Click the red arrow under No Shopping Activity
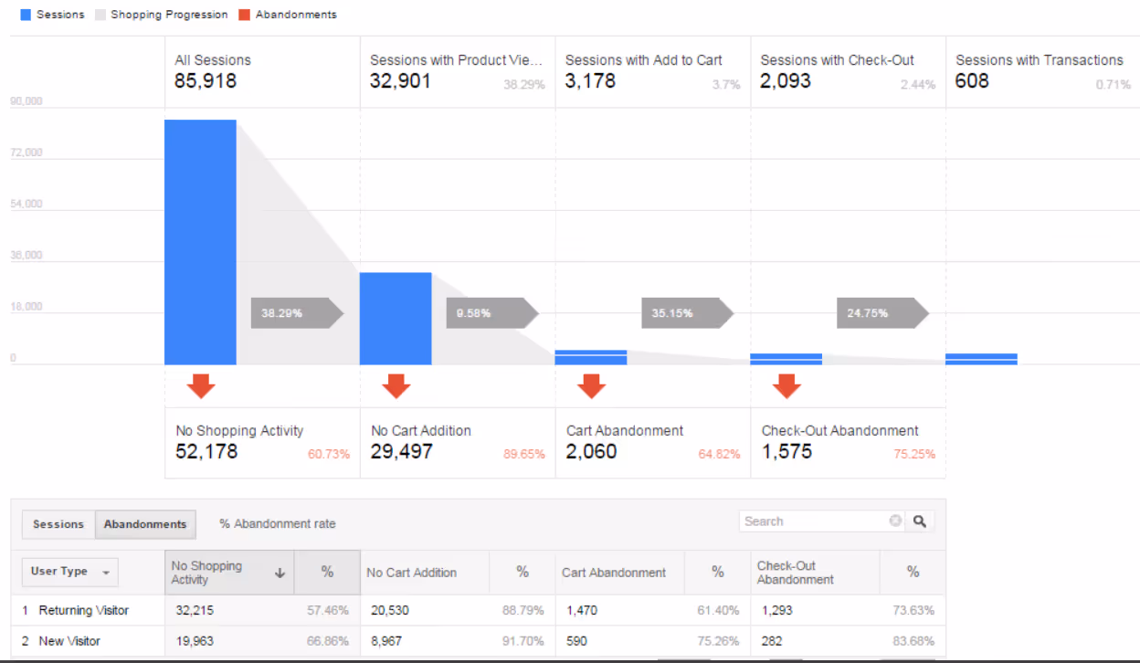This screenshot has height=663, width=1140. click(199, 385)
